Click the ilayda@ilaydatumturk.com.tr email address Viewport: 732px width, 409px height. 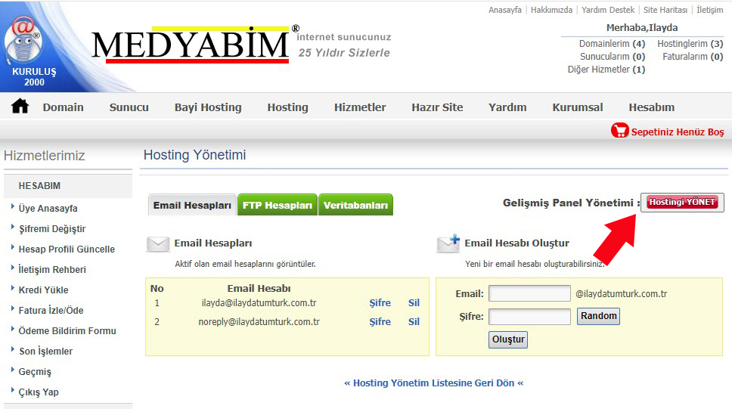pos(259,302)
